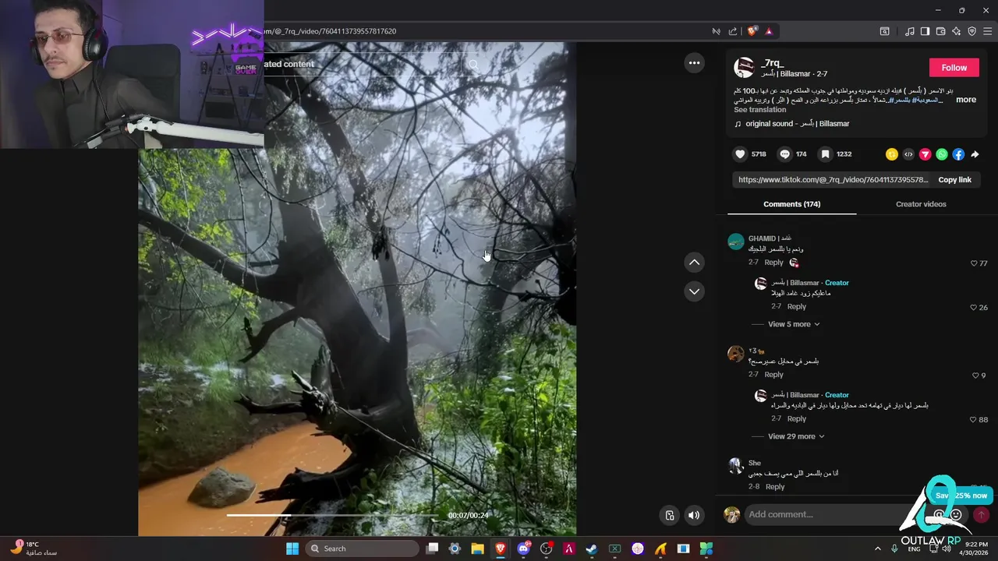Image resolution: width=998 pixels, height=561 pixels.
Task: Expand View 29 more replies
Action: (796, 436)
